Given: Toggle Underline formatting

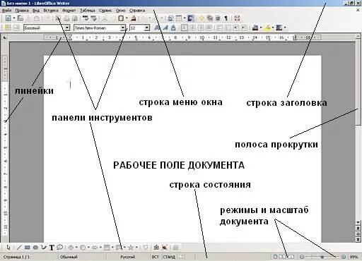Looking at the screenshot, I should tap(173, 28).
